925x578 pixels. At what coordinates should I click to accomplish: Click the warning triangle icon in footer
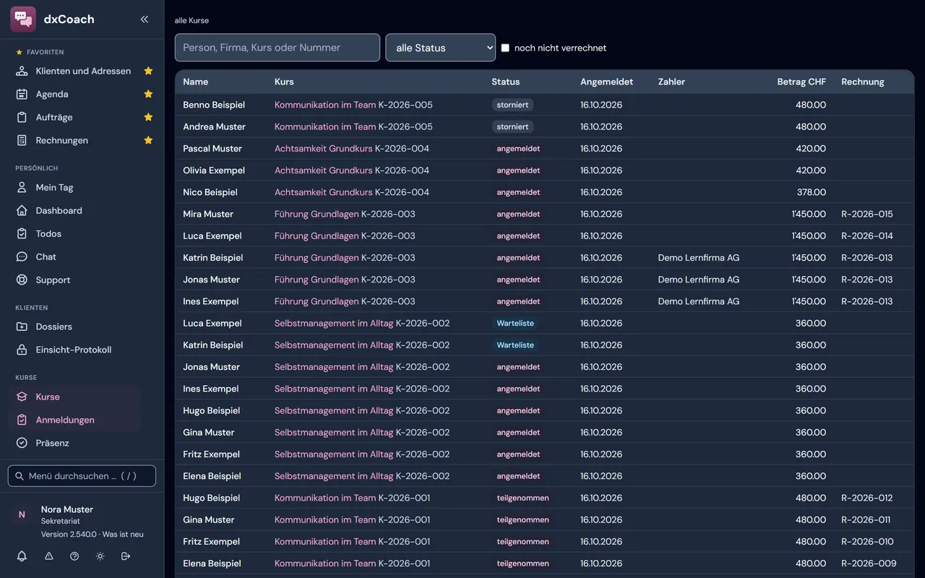click(x=48, y=556)
